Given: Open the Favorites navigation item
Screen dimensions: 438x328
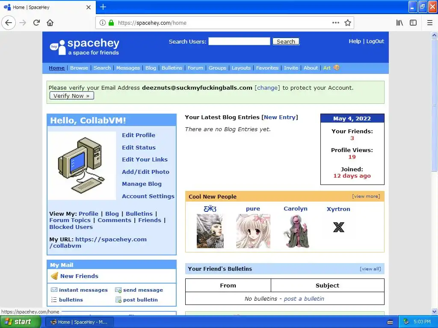Looking at the screenshot, I should [x=267, y=68].
